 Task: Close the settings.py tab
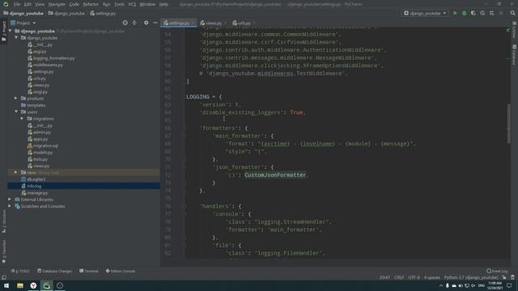193,23
